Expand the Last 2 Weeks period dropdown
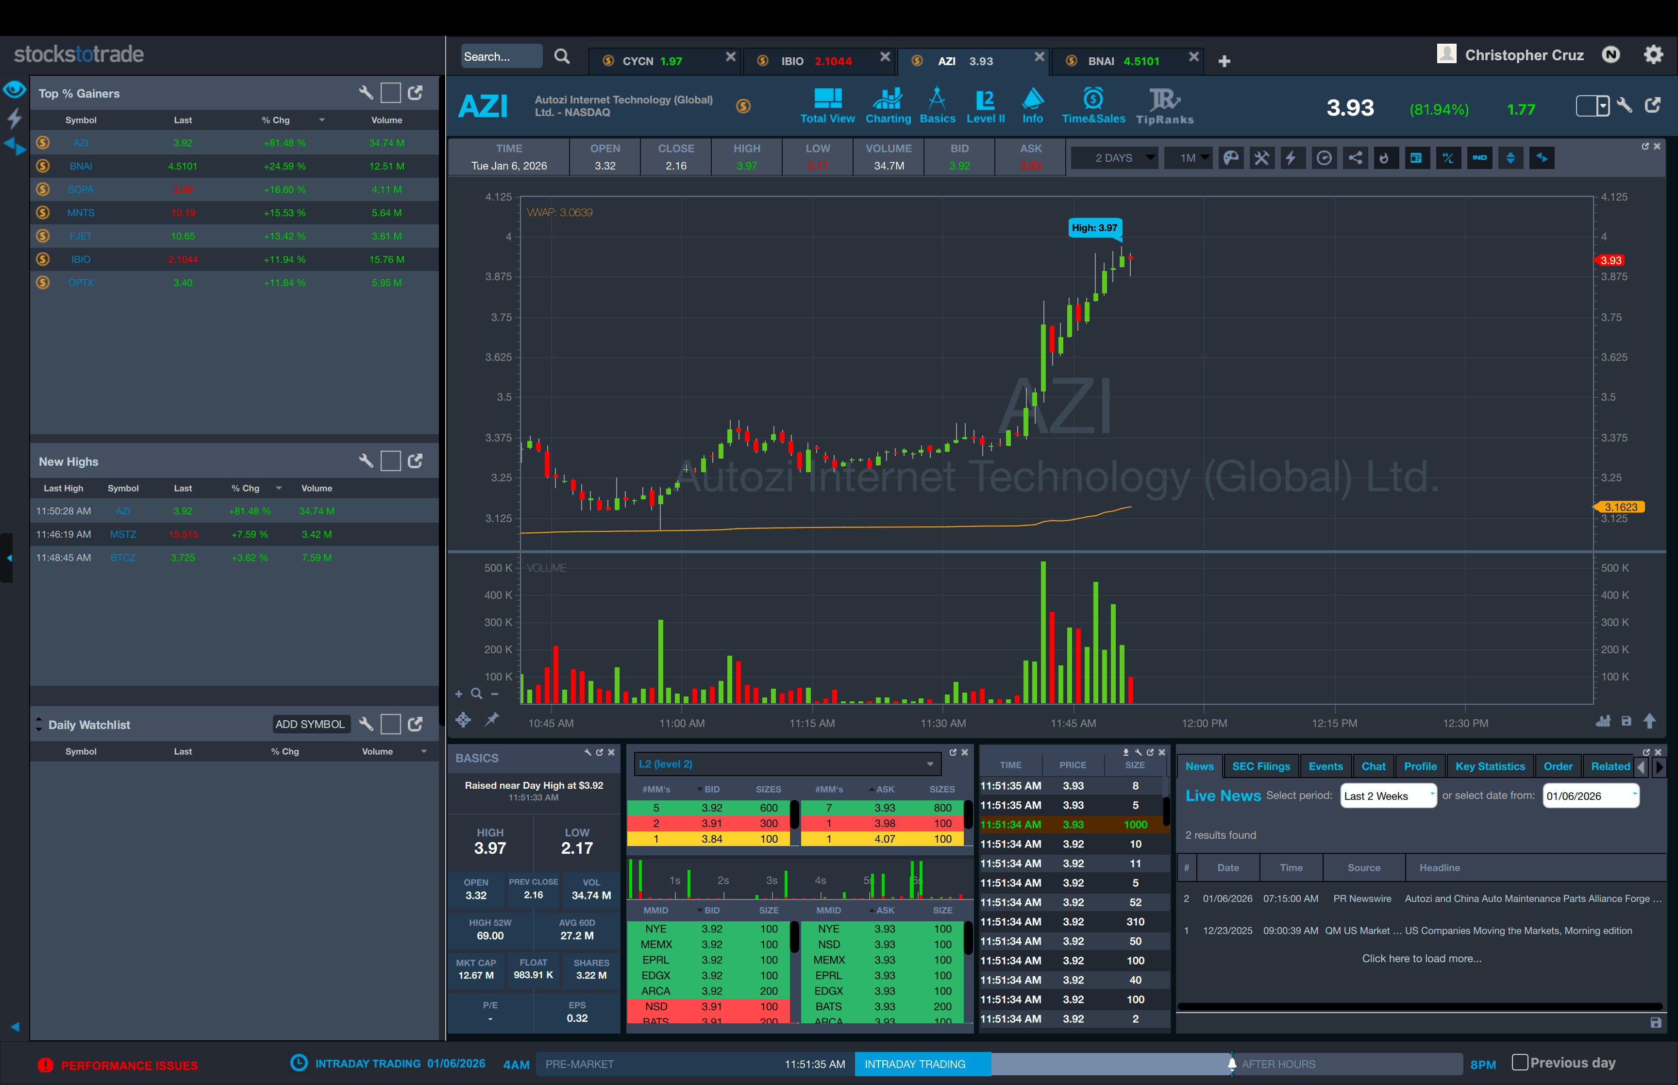The height and width of the screenshot is (1085, 1678). pos(1387,796)
